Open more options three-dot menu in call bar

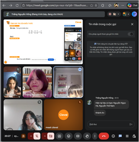click(x=95, y=136)
